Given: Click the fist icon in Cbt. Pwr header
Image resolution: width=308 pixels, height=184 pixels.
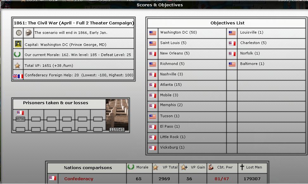Looking at the screenshot, I should pyautogui.click(x=212, y=167).
